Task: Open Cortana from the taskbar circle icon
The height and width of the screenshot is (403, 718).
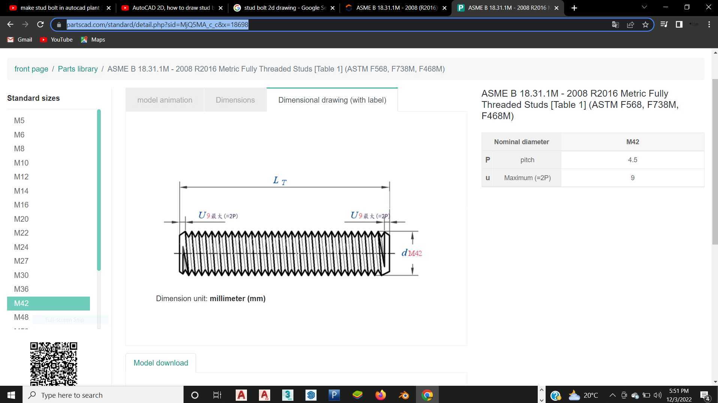Action: tap(194, 395)
